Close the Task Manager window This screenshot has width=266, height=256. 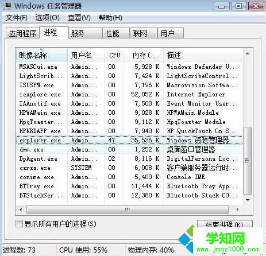point(256,6)
